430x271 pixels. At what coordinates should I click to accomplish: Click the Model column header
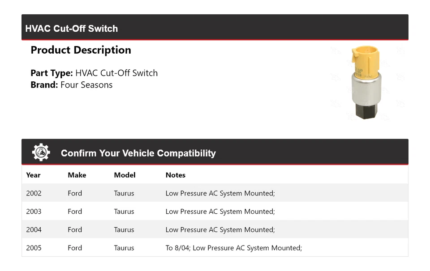125,175
